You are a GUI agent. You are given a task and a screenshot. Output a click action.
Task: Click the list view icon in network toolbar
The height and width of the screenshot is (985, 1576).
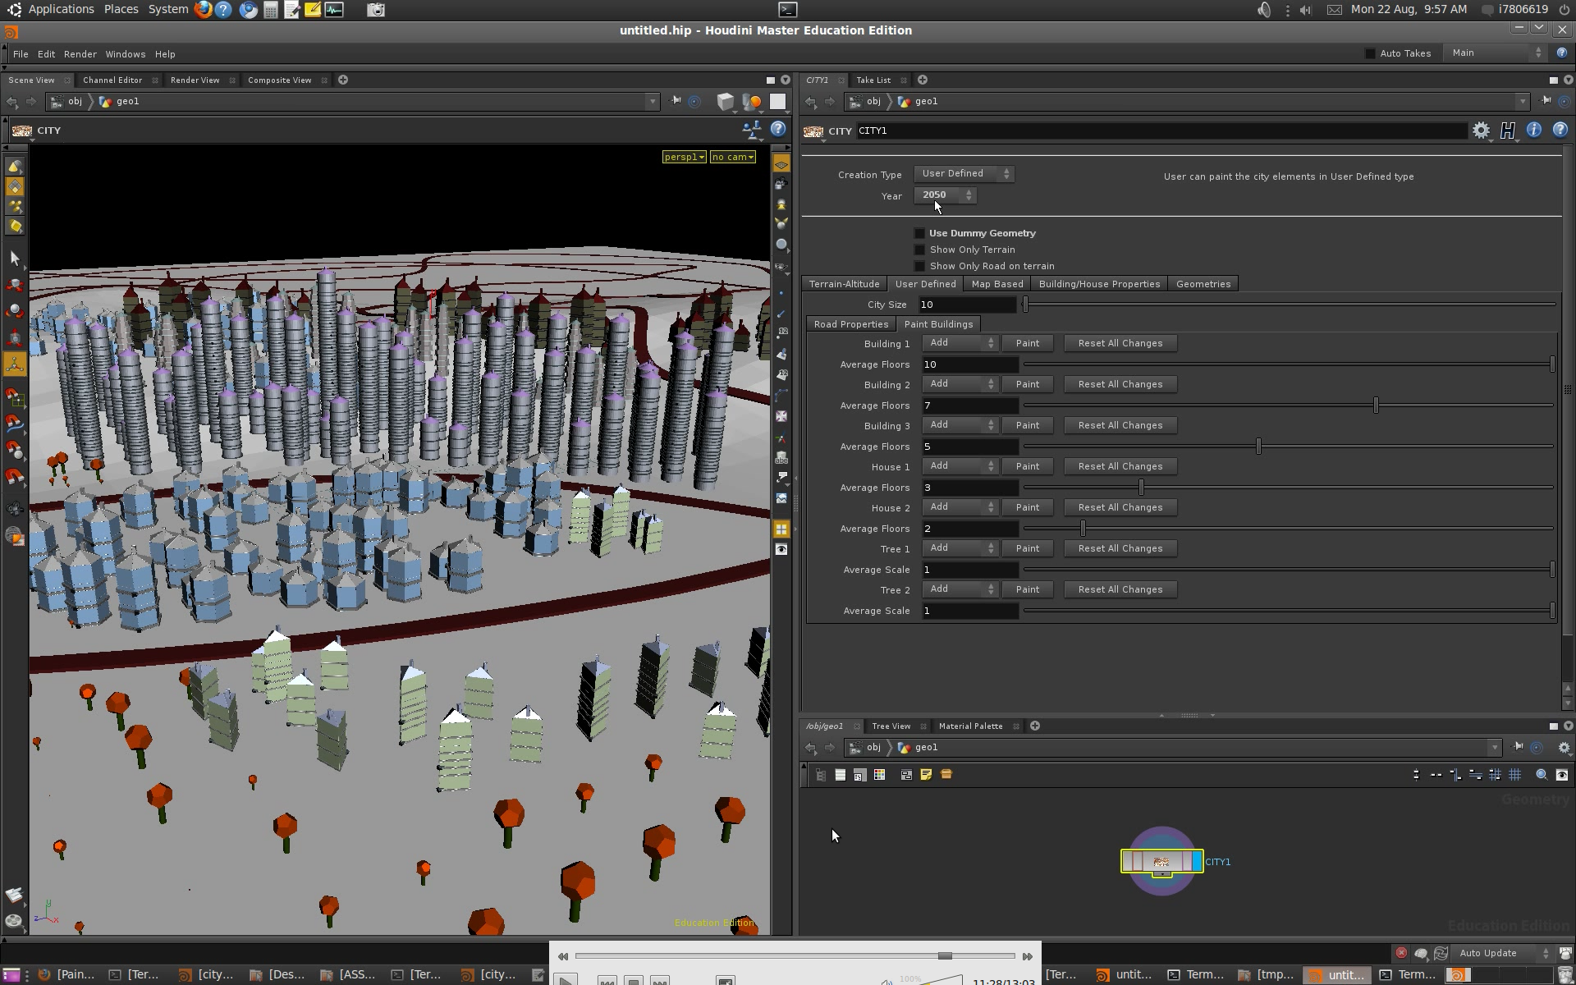point(840,774)
